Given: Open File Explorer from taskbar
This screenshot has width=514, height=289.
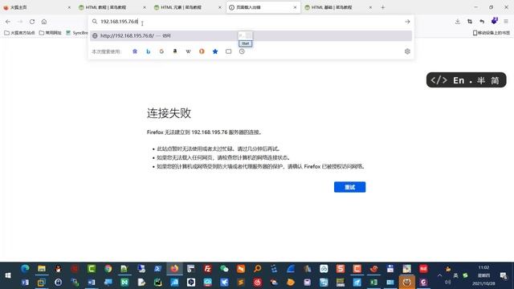Looking at the screenshot, I should (x=42, y=269).
